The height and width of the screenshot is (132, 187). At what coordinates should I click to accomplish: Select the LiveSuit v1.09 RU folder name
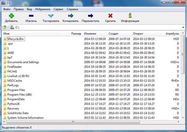pos(18,76)
